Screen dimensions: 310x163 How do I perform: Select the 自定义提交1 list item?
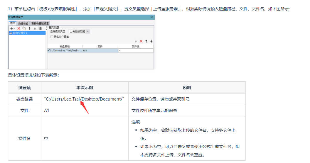pyautogui.click(x=27, y=33)
